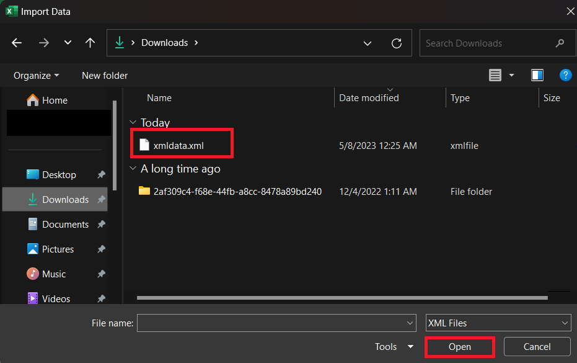Click the File name input field
Screen dimensions: 577x363
(276, 323)
